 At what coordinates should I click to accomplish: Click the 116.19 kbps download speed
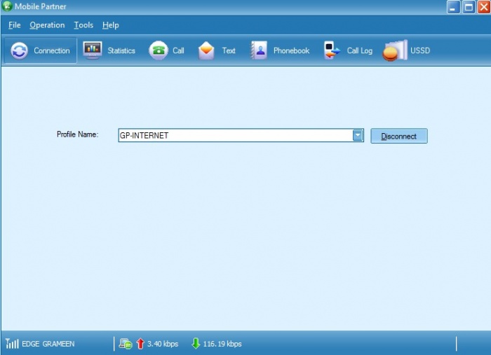point(222,344)
